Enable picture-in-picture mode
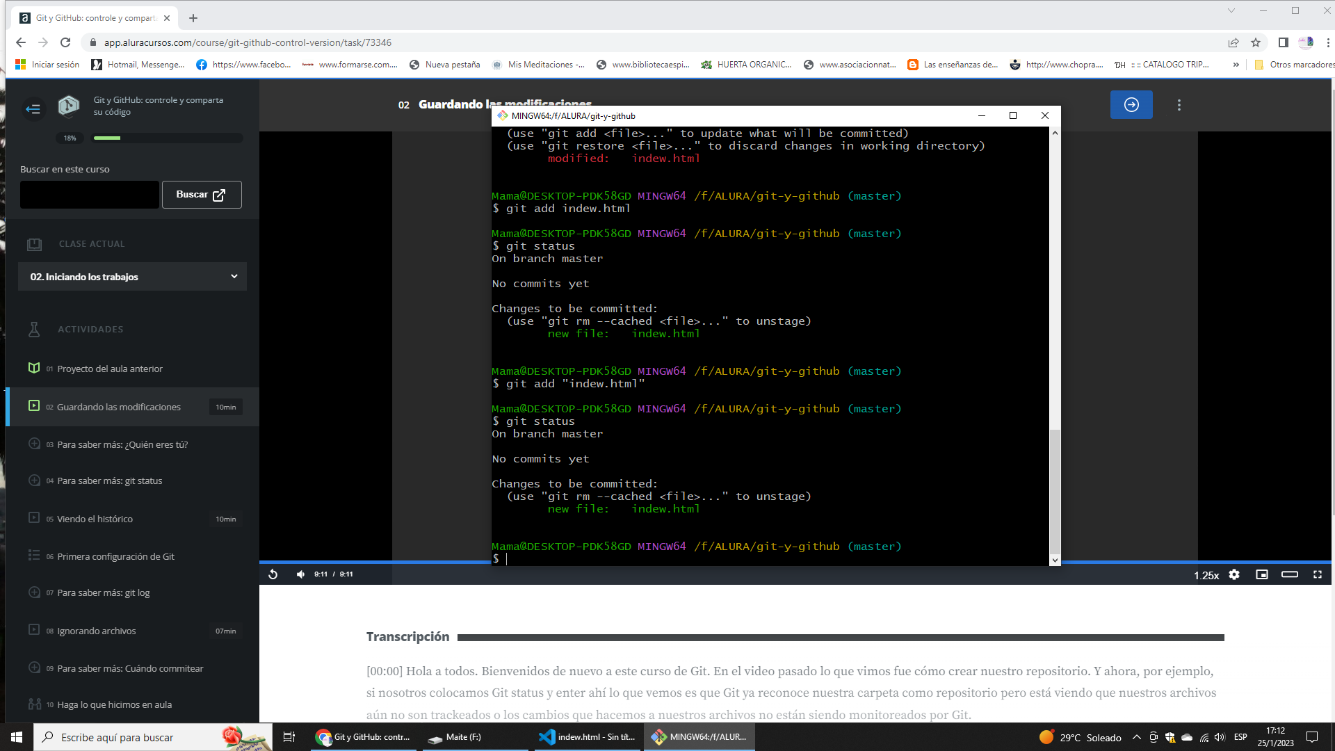The width and height of the screenshot is (1335, 751). coord(1262,574)
